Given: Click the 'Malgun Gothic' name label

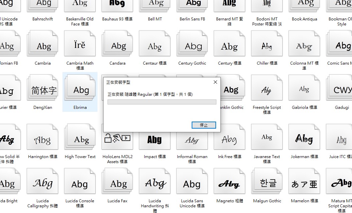Looking at the screenshot, I should tap(267, 201).
